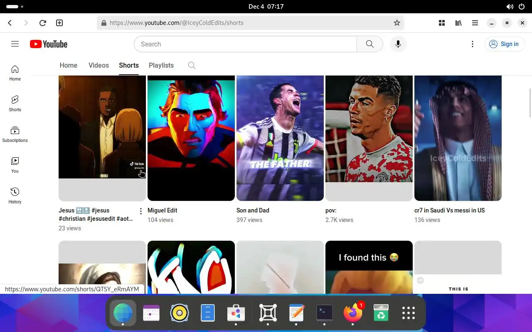
Task: Click the '2.7K views' text
Action: (x=339, y=220)
